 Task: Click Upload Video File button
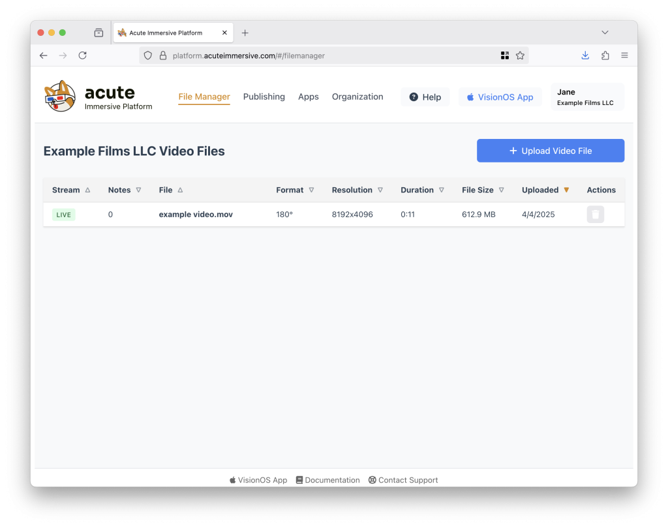click(551, 151)
